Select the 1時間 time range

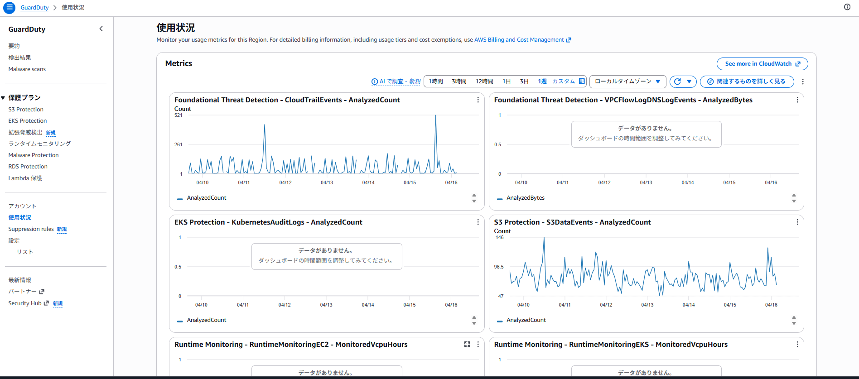coord(436,82)
